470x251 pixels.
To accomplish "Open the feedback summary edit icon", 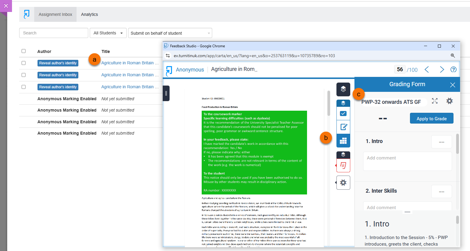I will point(343,127).
